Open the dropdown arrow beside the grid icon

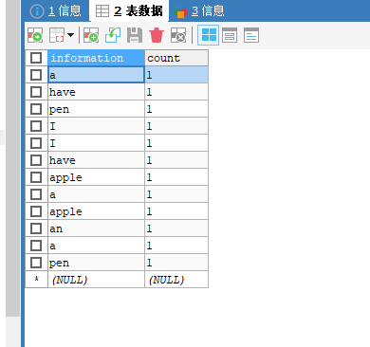click(71, 35)
